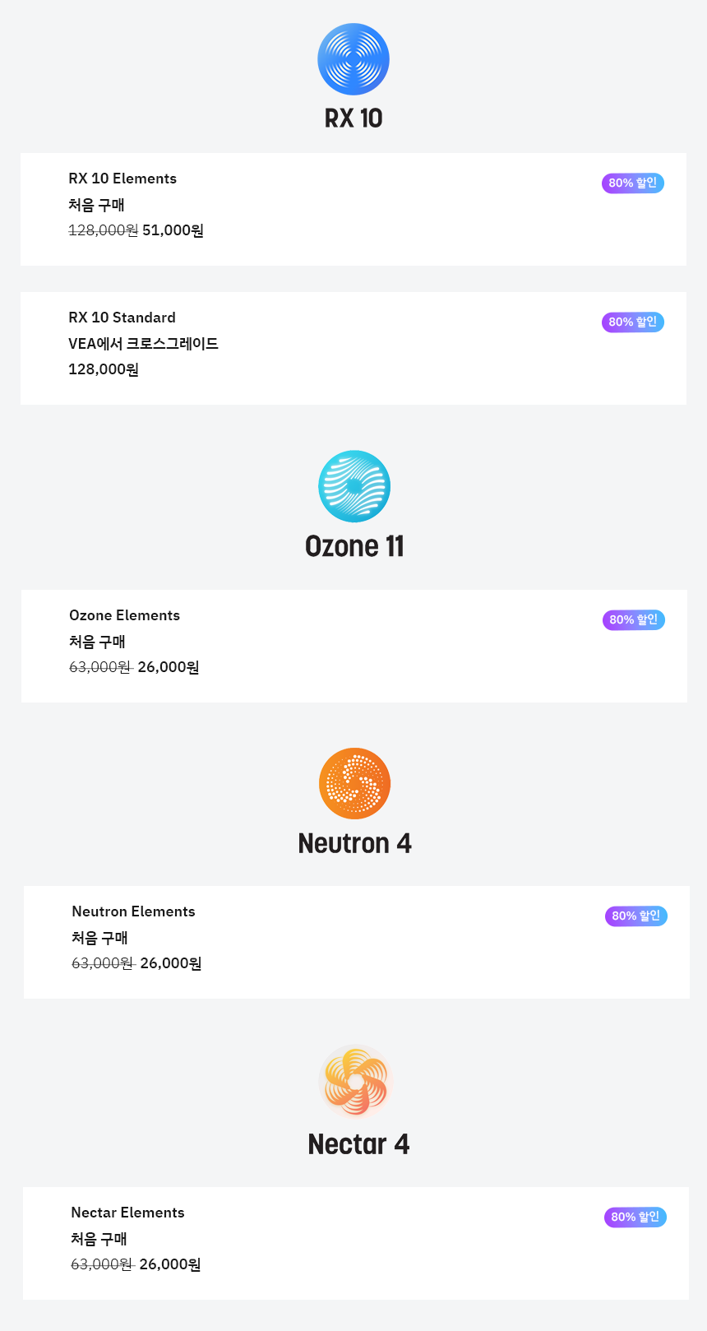
Task: Open the RX 10 Standard product title
Action: coord(122,318)
